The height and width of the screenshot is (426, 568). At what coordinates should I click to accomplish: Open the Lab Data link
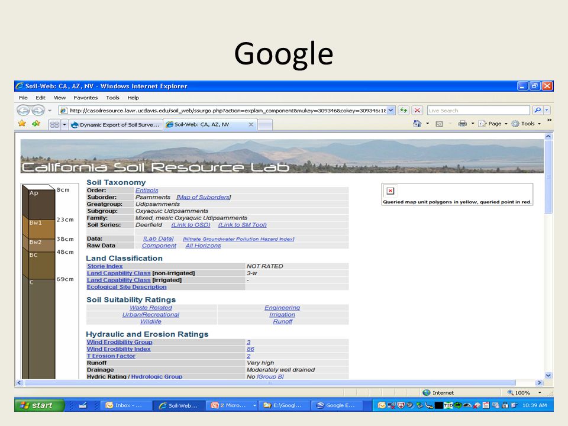coord(159,238)
